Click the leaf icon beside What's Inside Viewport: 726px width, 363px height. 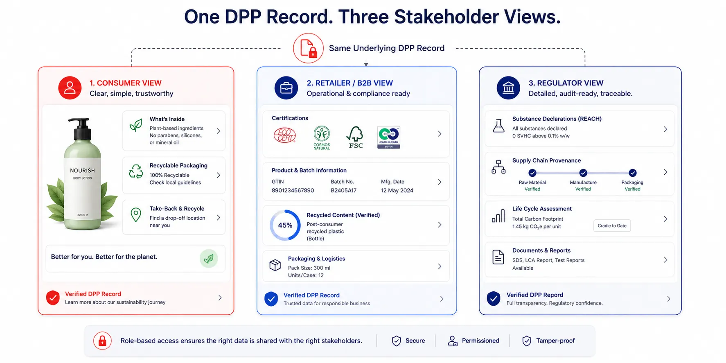tap(136, 125)
